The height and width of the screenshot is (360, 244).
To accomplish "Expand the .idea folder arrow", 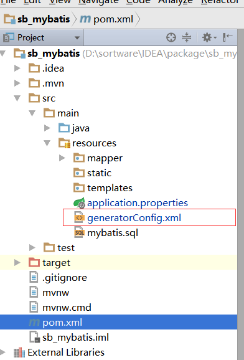I will tap(17, 68).
